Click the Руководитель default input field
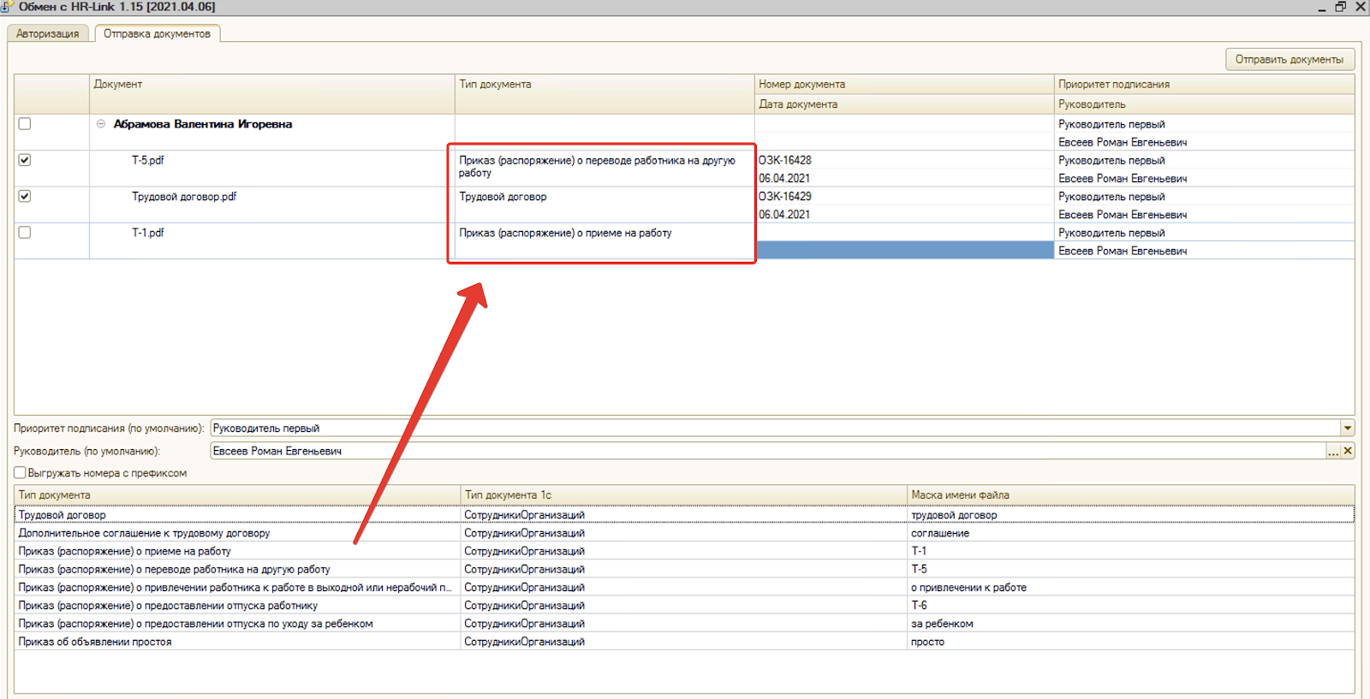 768,451
